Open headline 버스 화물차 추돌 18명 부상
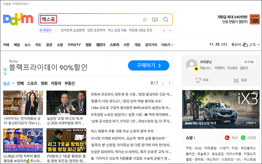The width and height of the screenshot is (262, 164). 122,131
